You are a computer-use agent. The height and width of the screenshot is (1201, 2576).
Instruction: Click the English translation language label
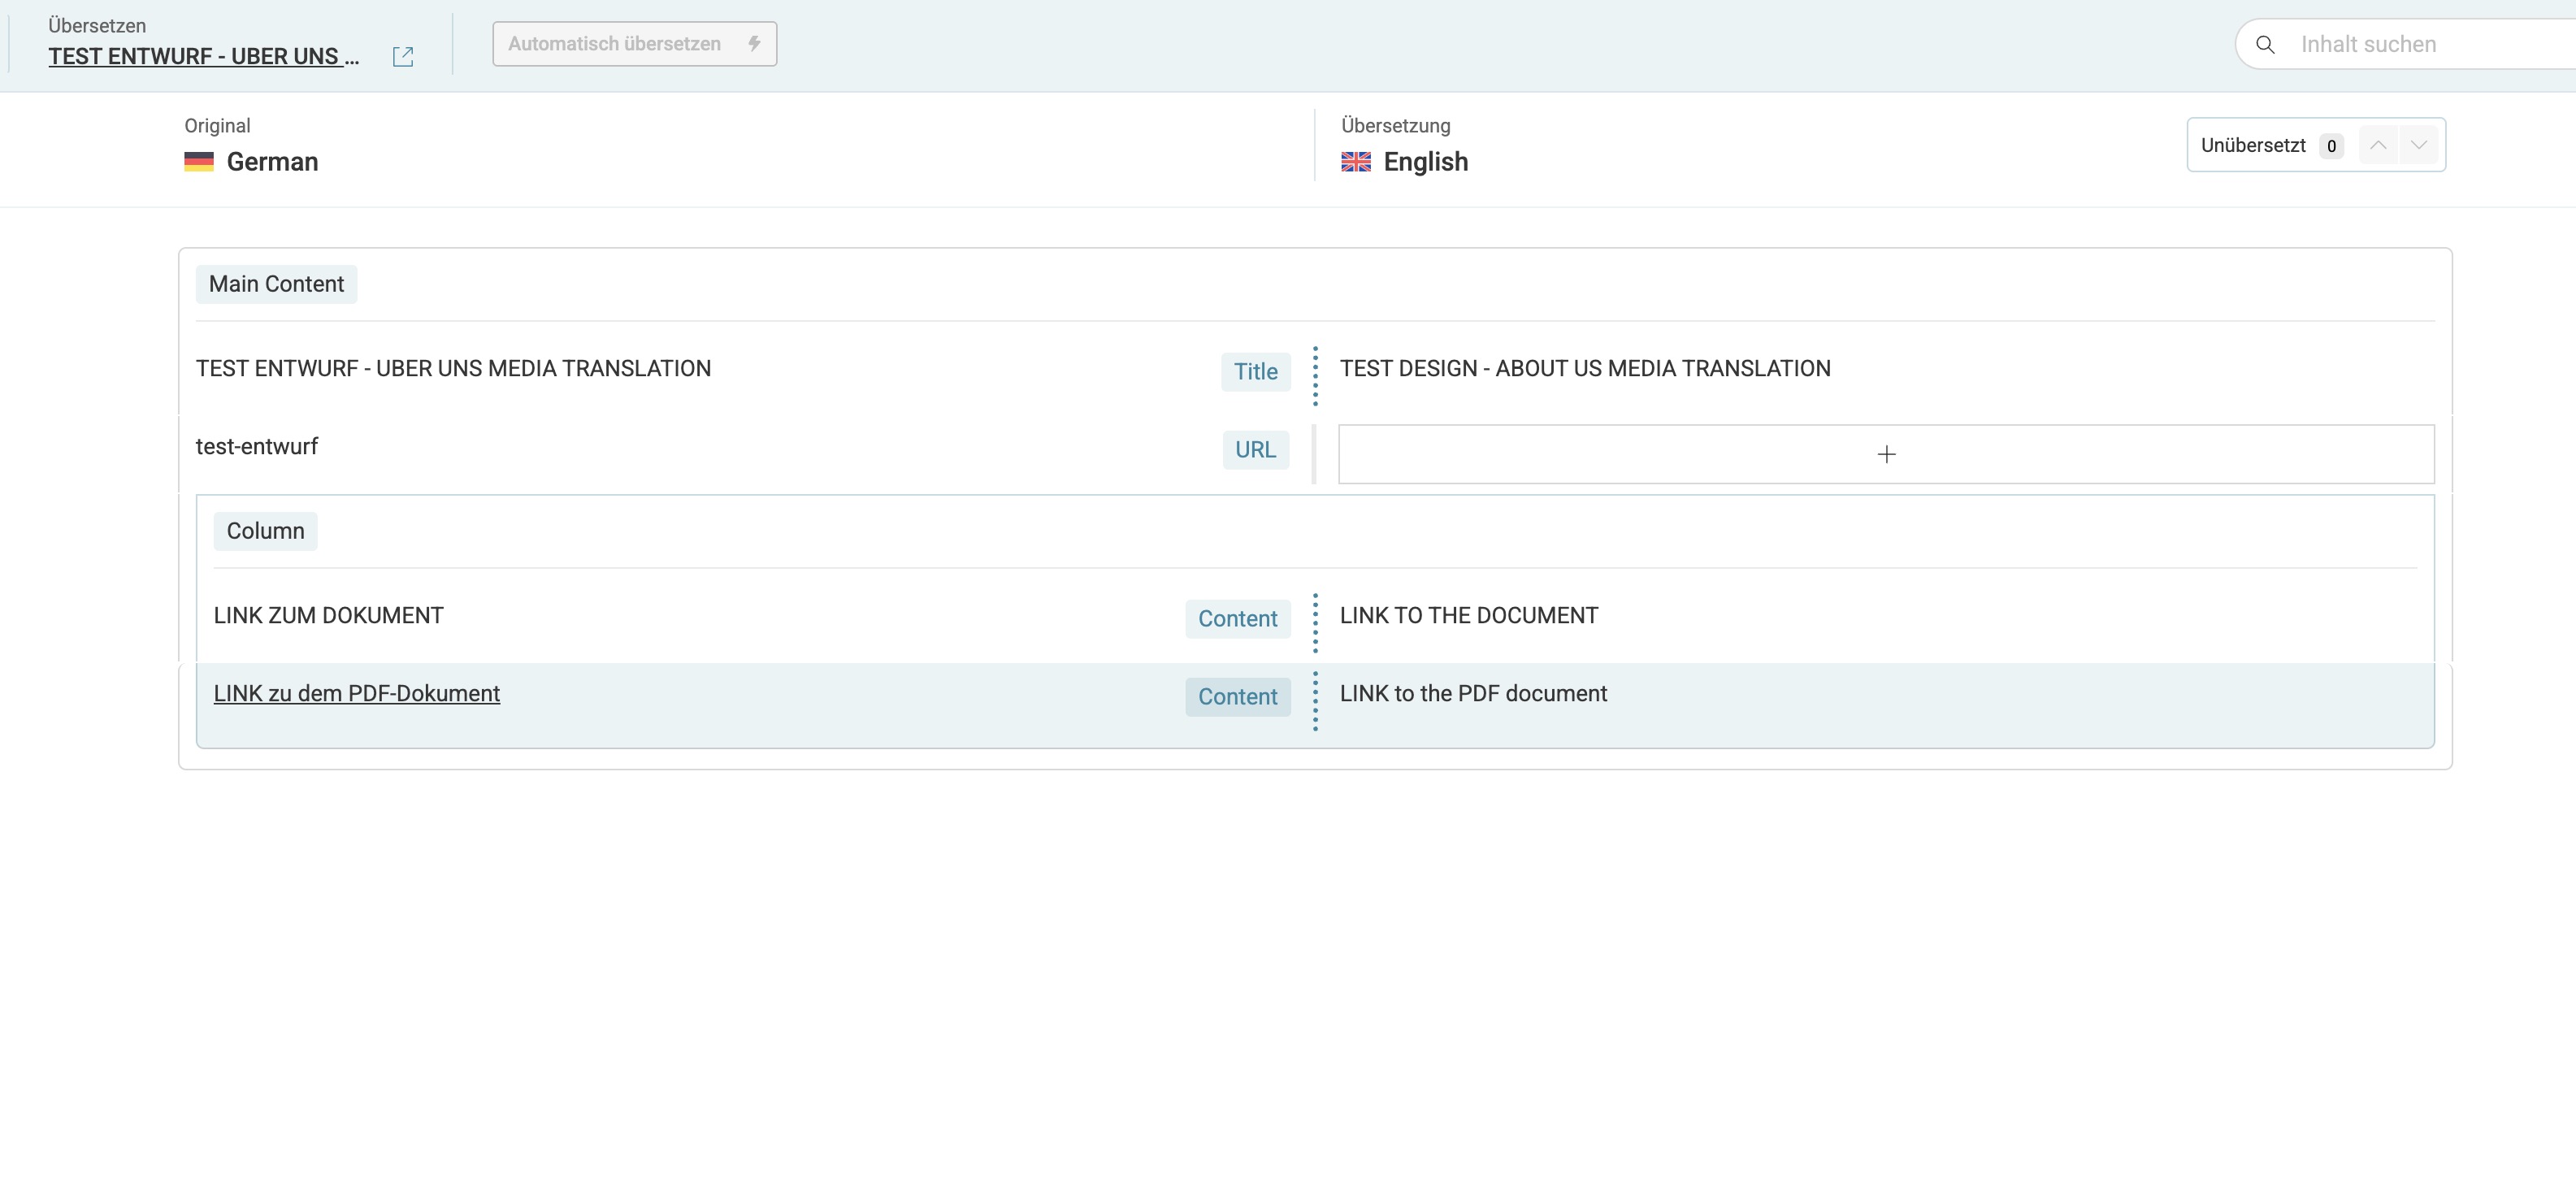[1425, 162]
